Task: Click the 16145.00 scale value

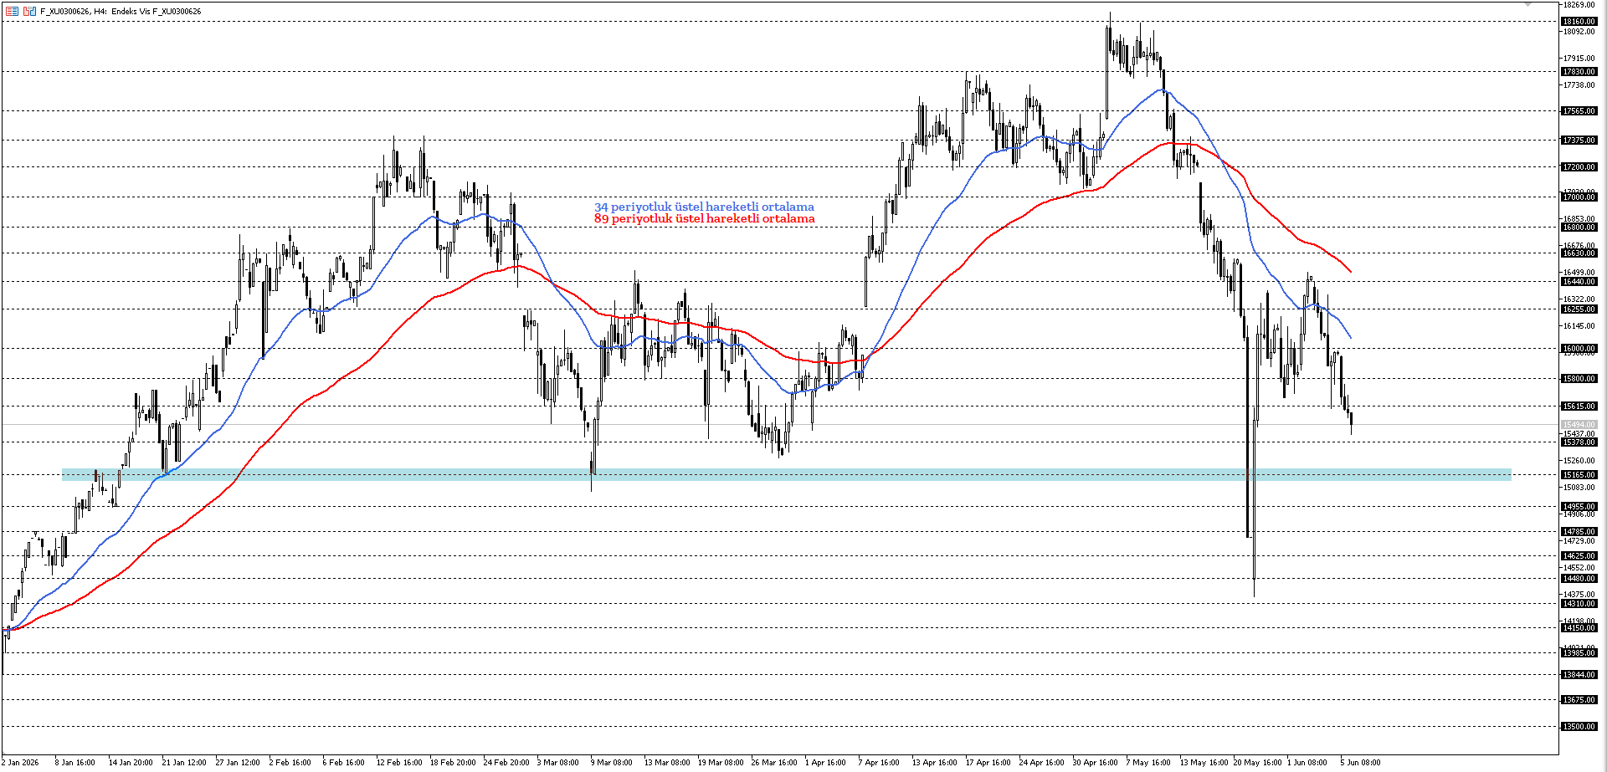Action: coord(1579,326)
